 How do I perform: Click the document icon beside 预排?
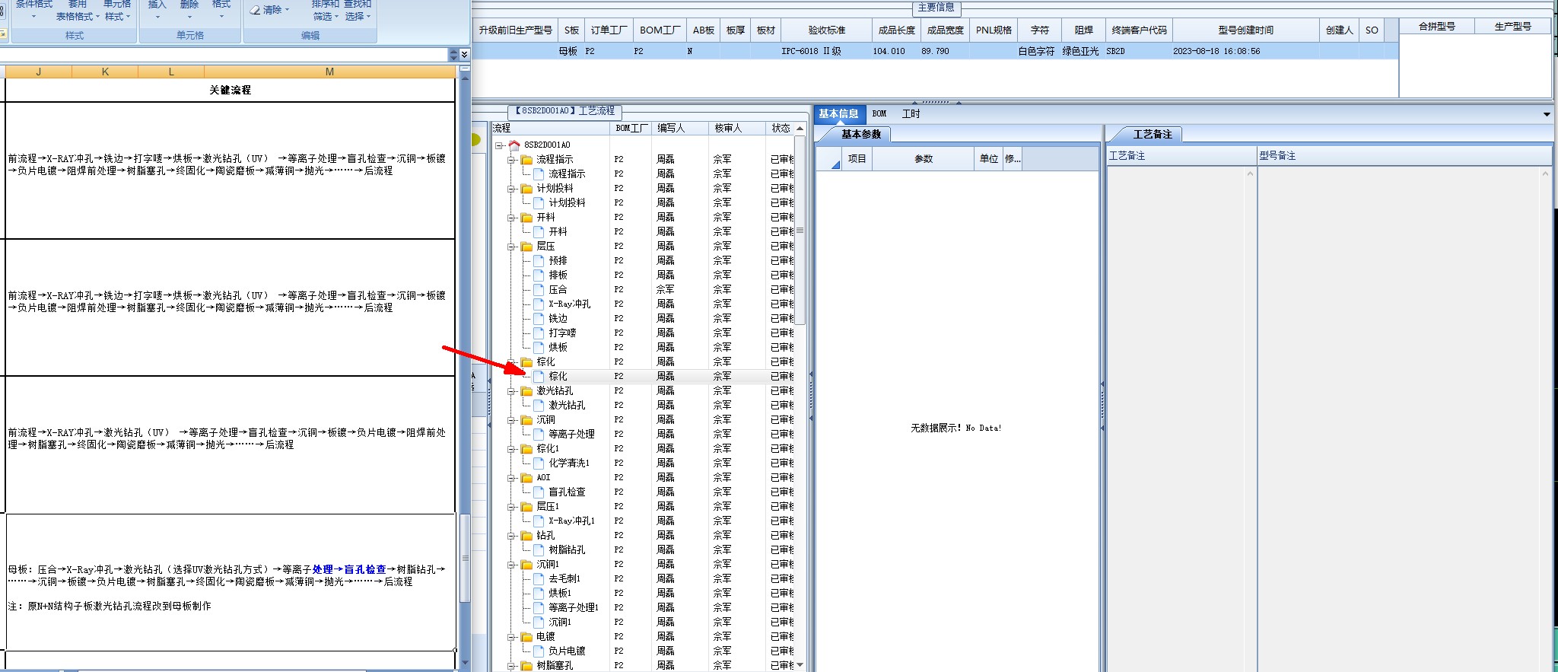[539, 260]
